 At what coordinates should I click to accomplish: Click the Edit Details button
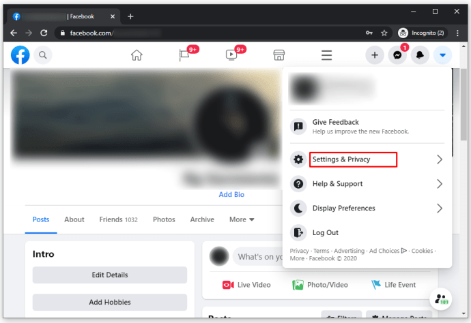tap(110, 275)
